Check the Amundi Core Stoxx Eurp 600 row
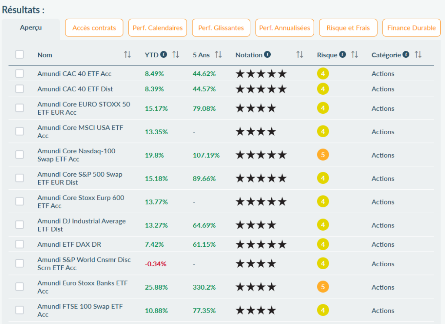 [20, 201]
